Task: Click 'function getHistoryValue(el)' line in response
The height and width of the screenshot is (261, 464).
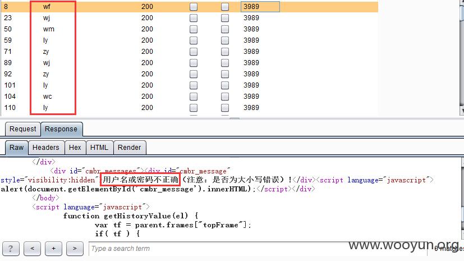Action: [131, 216]
